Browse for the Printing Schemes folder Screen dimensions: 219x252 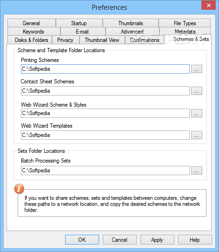[x=197, y=69]
